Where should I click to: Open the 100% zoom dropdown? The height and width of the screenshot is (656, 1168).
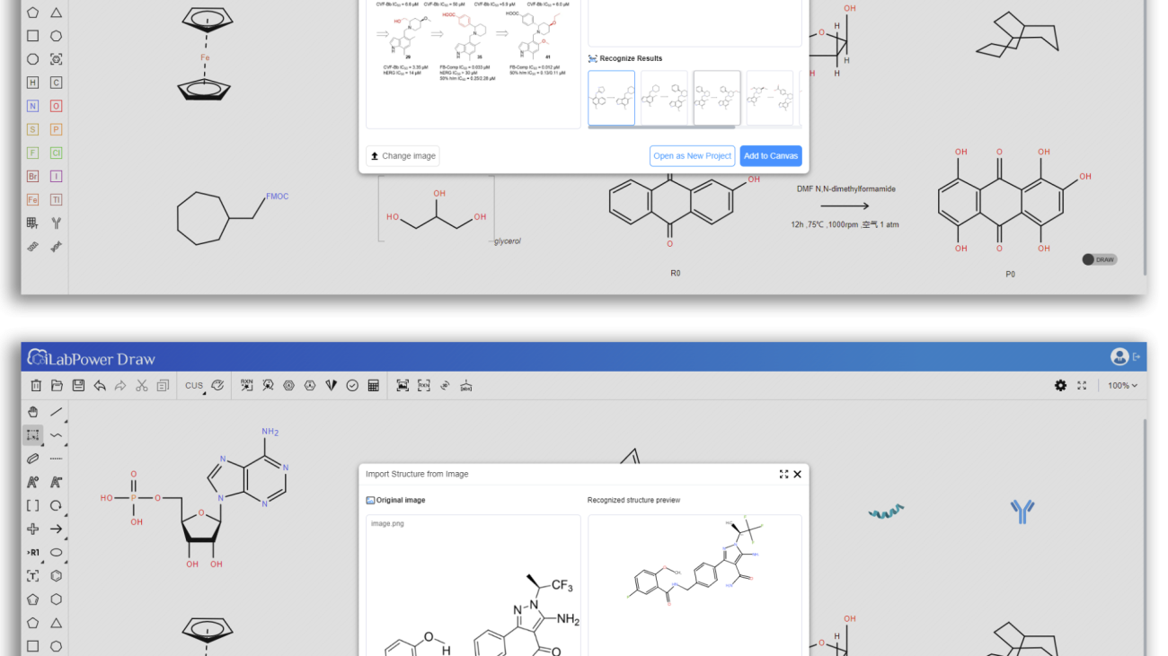coord(1122,385)
